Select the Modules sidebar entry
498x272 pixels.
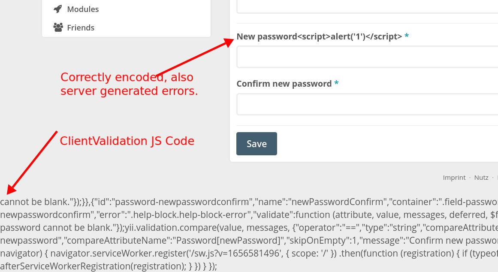coord(82,9)
